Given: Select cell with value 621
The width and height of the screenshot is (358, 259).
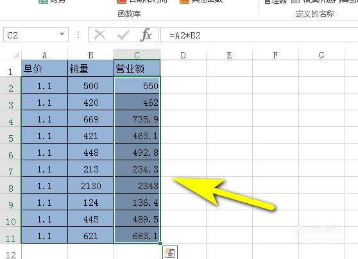Looking at the screenshot, I should click(x=90, y=235).
